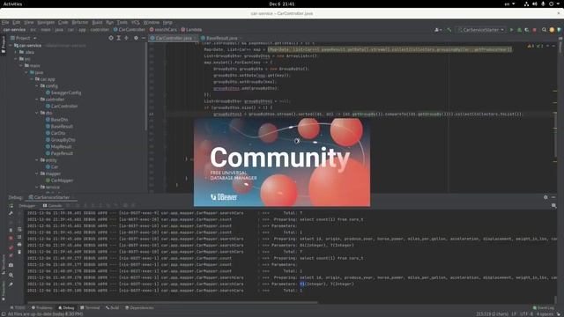Open the Problems tool window button
The width and height of the screenshot is (564, 317).
point(42,307)
